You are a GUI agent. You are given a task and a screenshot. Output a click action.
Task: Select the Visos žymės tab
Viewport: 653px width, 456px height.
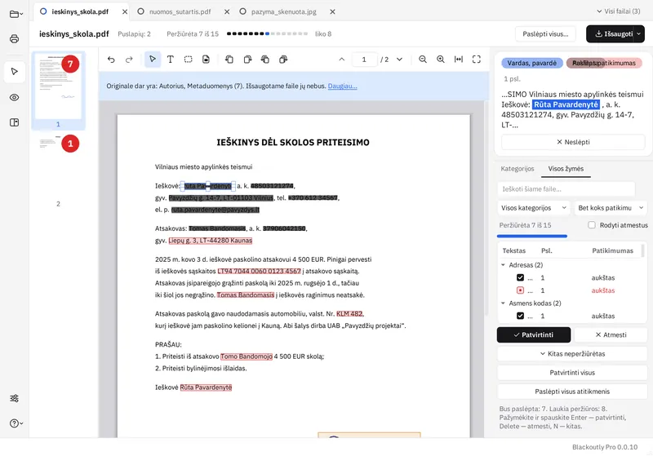point(566,169)
